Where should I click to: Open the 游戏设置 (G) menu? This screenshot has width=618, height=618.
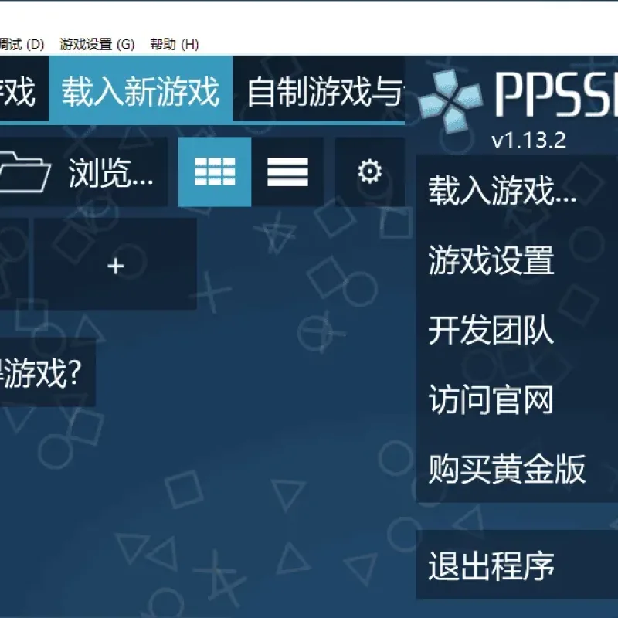click(97, 44)
